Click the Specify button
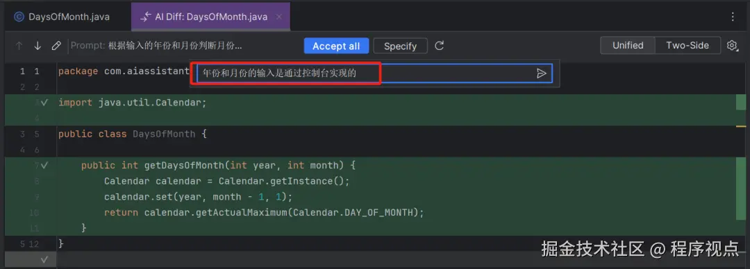Viewport: 750px width, 269px height. 401,46
